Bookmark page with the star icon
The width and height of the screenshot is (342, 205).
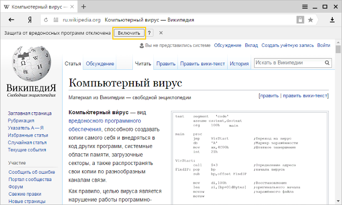(x=310, y=20)
